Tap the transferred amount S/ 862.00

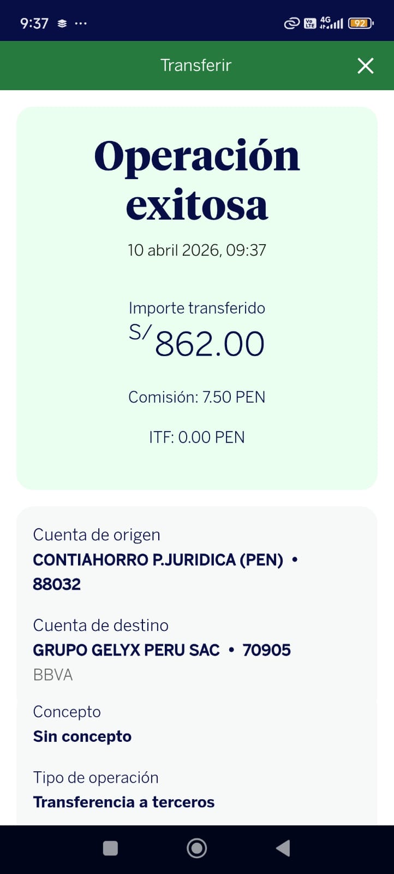pos(197,342)
